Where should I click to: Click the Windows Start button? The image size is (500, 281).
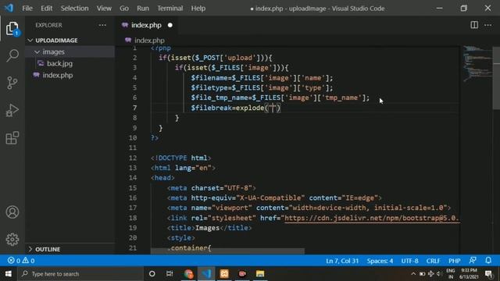point(9,274)
